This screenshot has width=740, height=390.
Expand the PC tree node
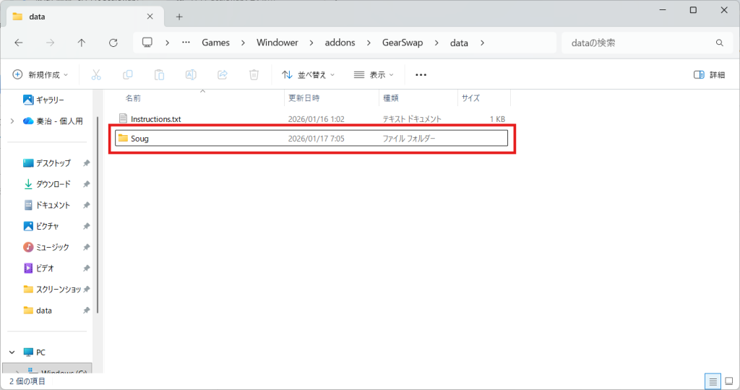[x=12, y=352]
